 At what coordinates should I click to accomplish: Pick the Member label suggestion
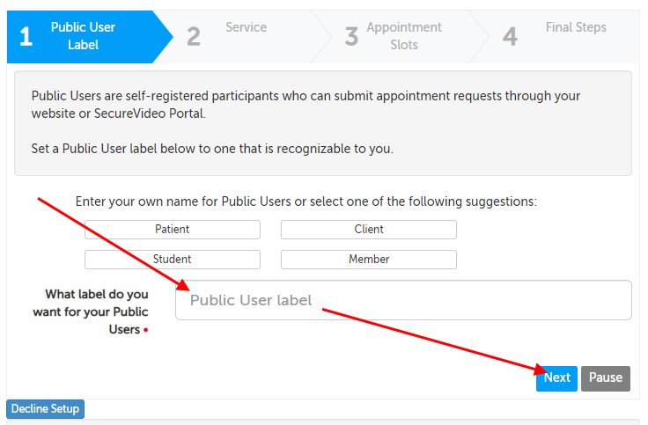369,260
